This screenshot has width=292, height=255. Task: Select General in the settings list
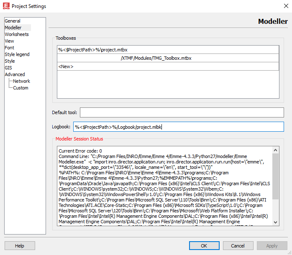(13, 21)
